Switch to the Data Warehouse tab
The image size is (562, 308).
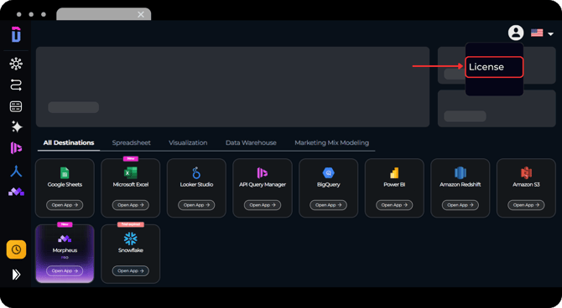[251, 143]
